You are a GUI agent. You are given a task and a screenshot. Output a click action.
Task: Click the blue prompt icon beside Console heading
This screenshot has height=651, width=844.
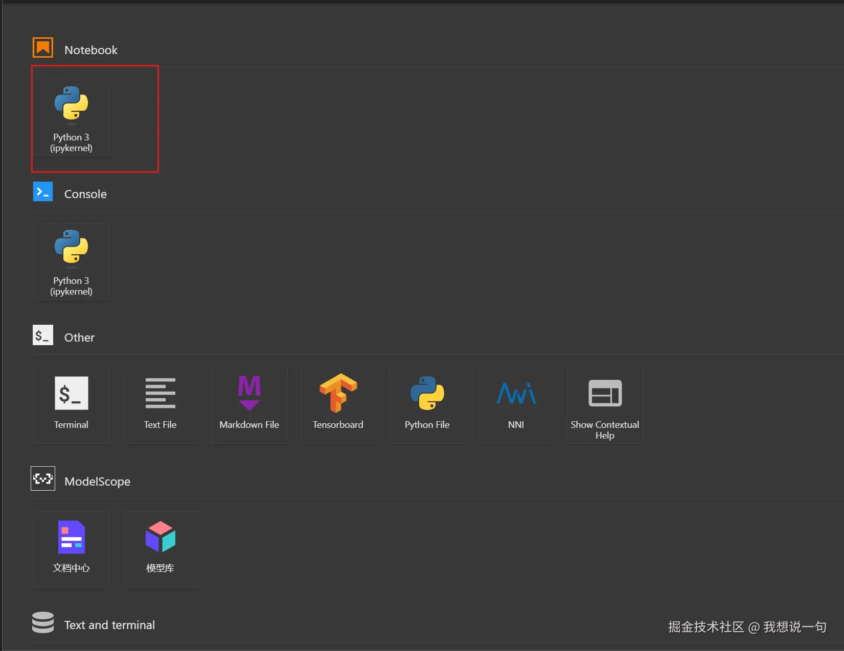tap(43, 192)
